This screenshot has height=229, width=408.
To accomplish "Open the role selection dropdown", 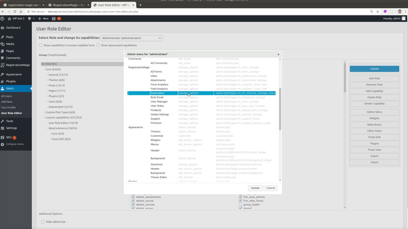I will point(131,38).
